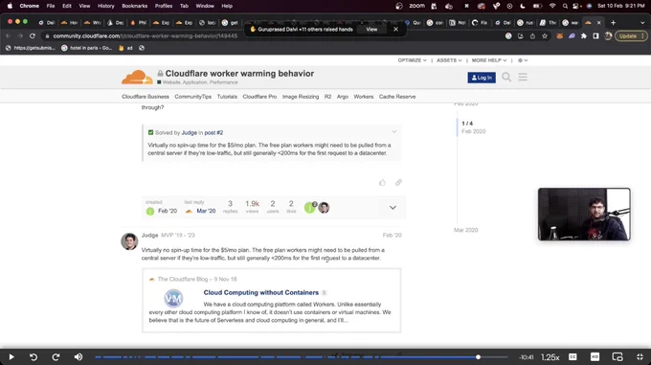The image size is (651, 365).
Task: Rewind using the skip-back icon
Action: tap(34, 356)
